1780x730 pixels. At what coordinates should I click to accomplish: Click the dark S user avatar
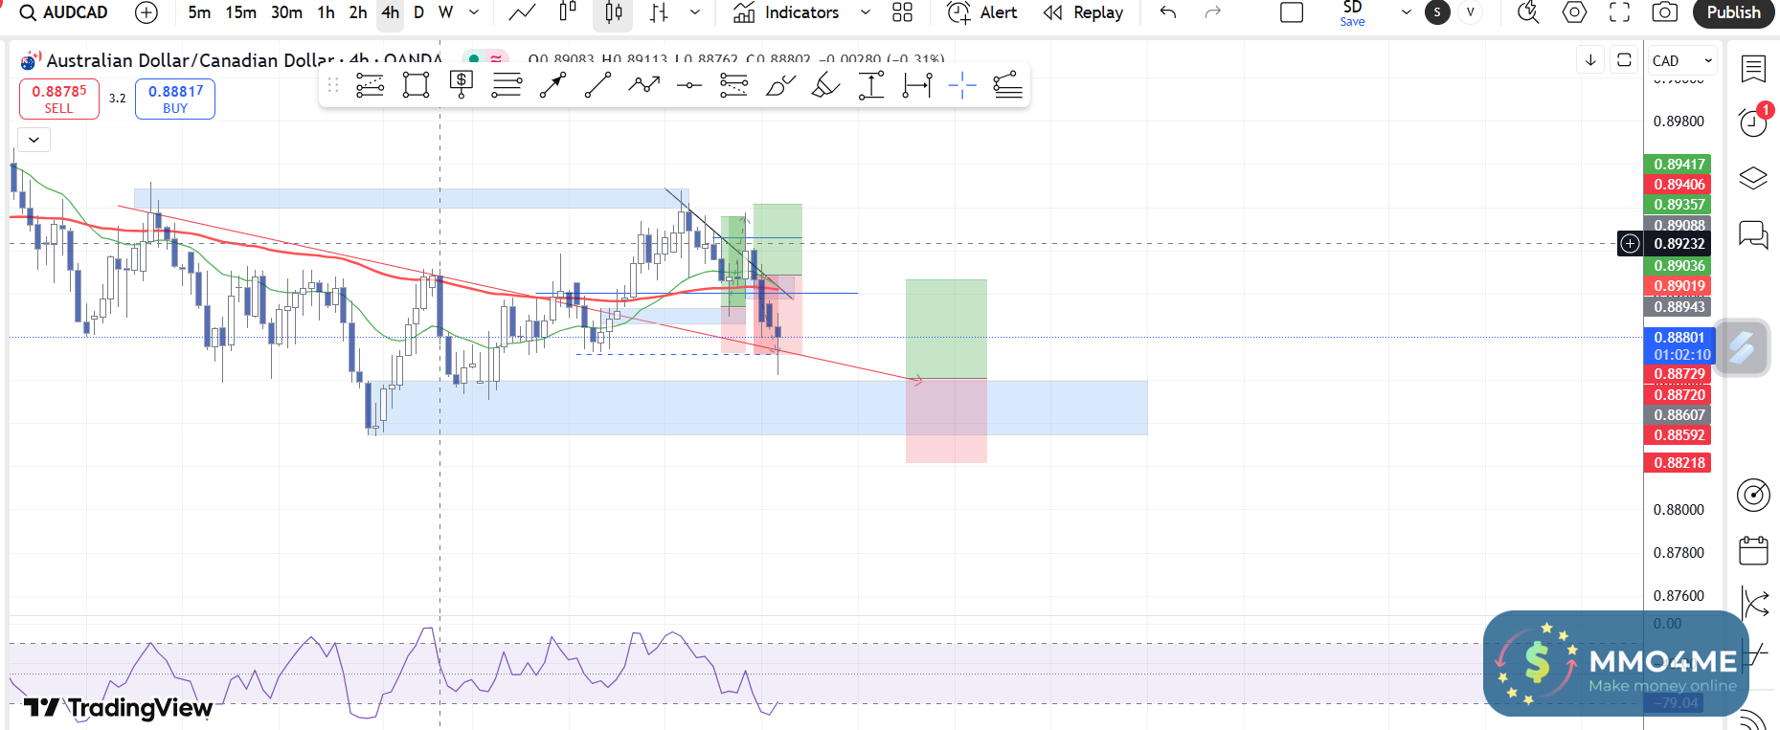tap(1437, 12)
